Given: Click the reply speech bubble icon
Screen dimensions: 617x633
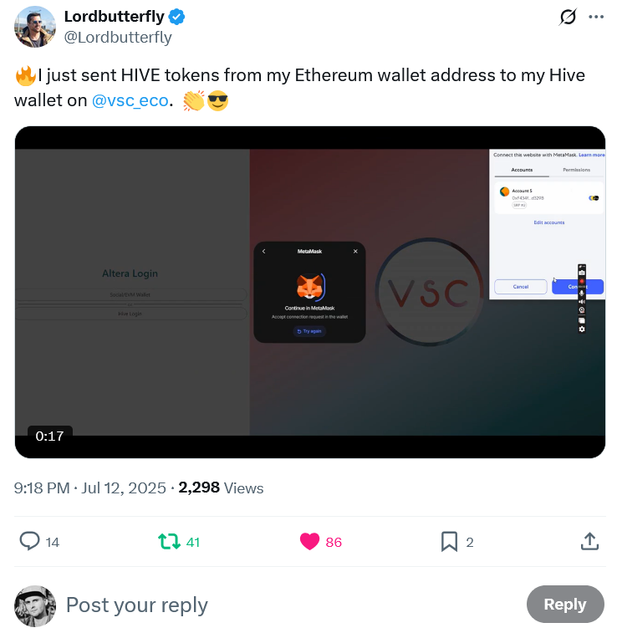Looking at the screenshot, I should pos(29,541).
